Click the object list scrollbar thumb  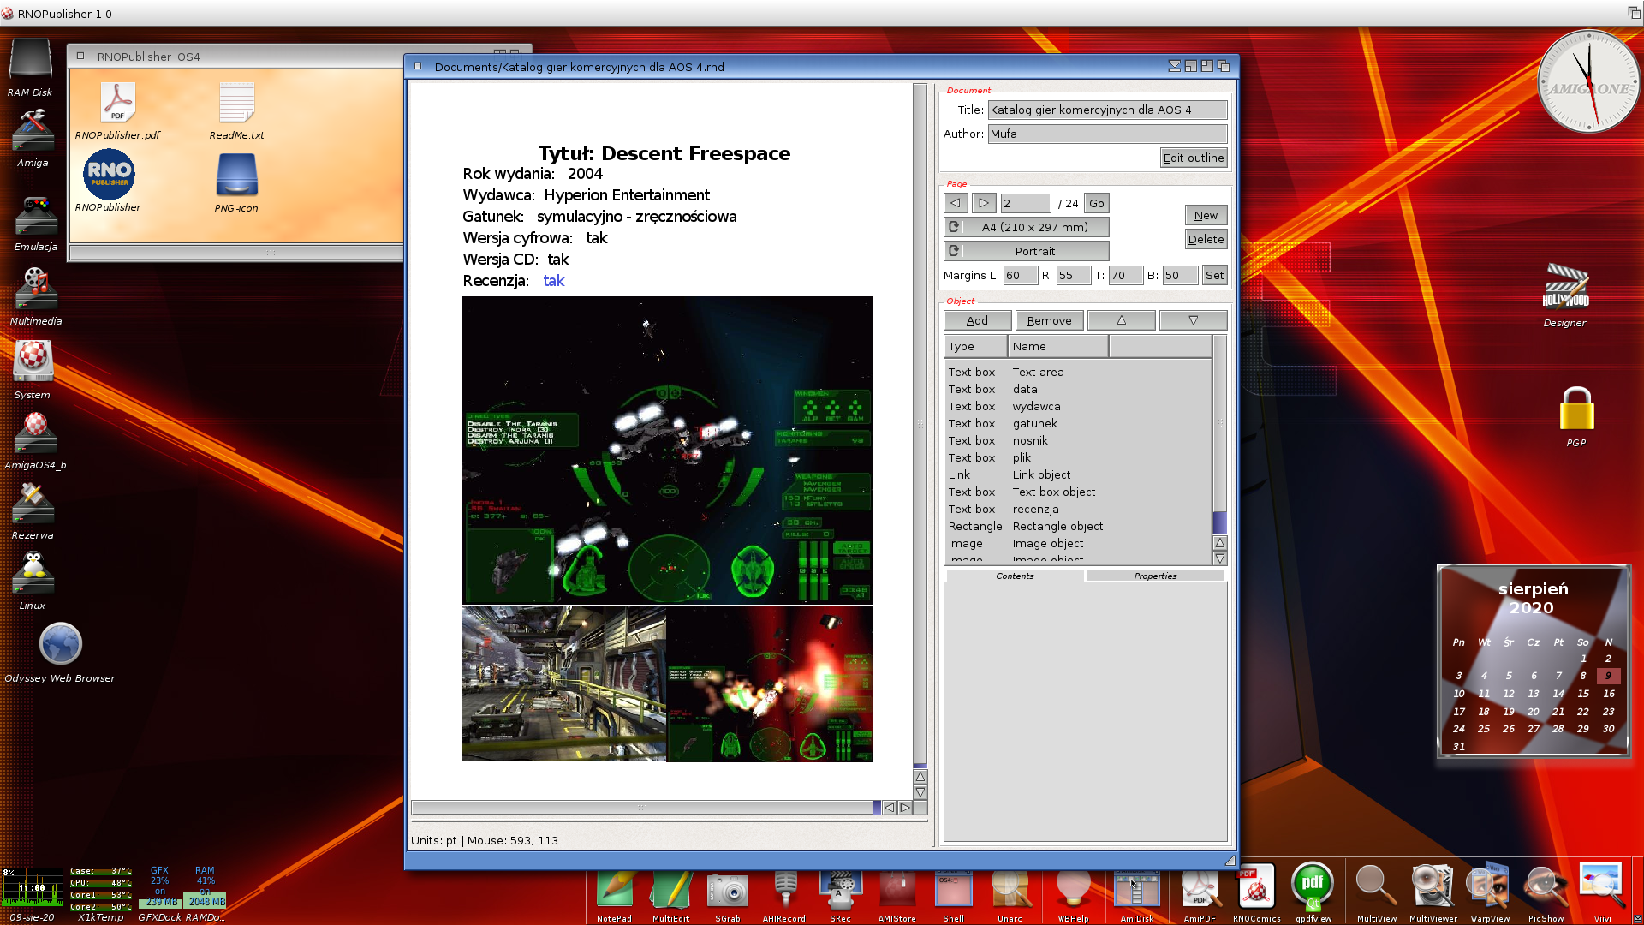(1219, 522)
